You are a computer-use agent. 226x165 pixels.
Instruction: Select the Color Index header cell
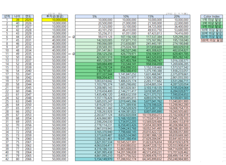pos(211,16)
